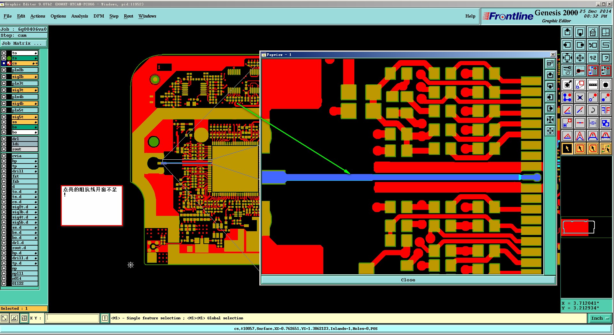
Task: Select the orange sig3t layer row
Action: click(x=25, y=90)
